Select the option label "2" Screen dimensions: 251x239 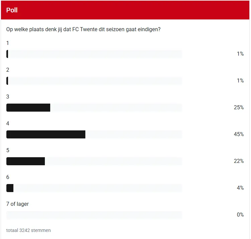point(8,70)
